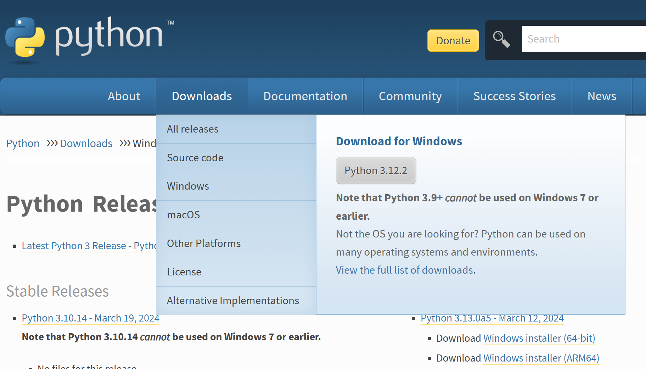Image resolution: width=646 pixels, height=369 pixels.
Task: Open the About navigation menu
Action: click(x=124, y=96)
